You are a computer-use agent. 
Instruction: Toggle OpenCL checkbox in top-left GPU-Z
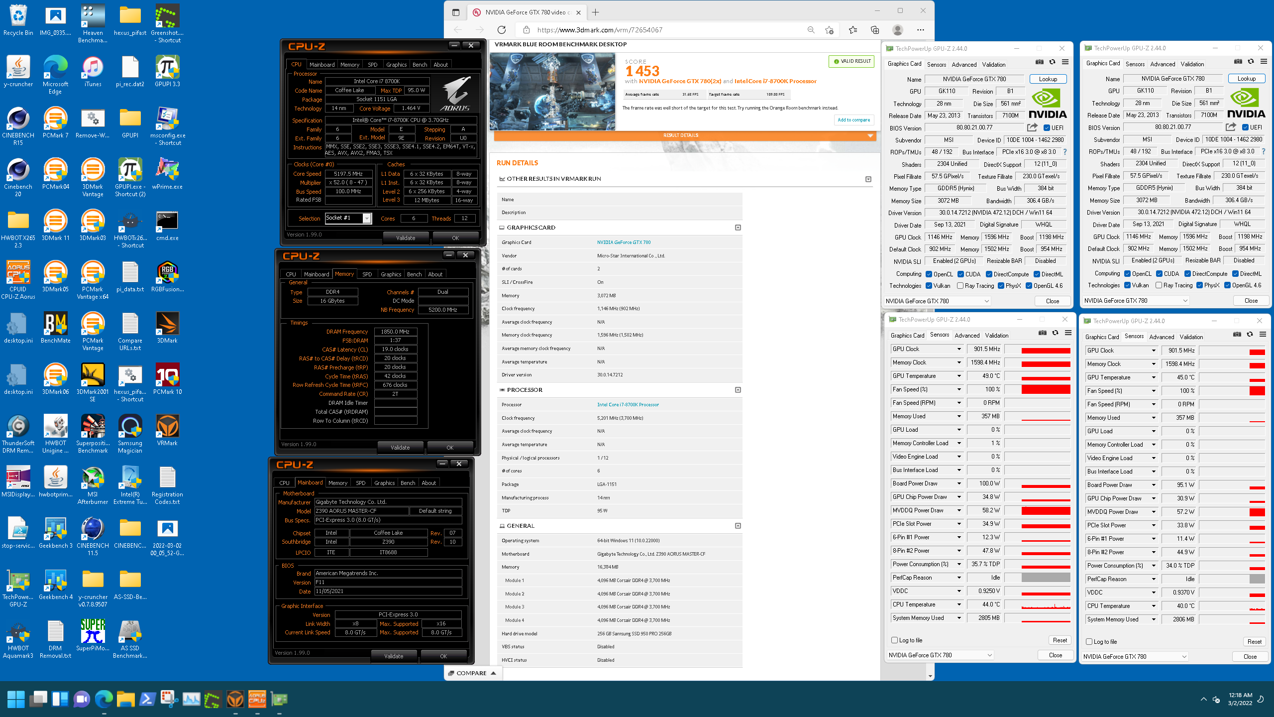(x=929, y=274)
